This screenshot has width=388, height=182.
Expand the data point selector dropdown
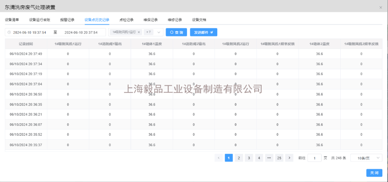[x=159, y=32]
